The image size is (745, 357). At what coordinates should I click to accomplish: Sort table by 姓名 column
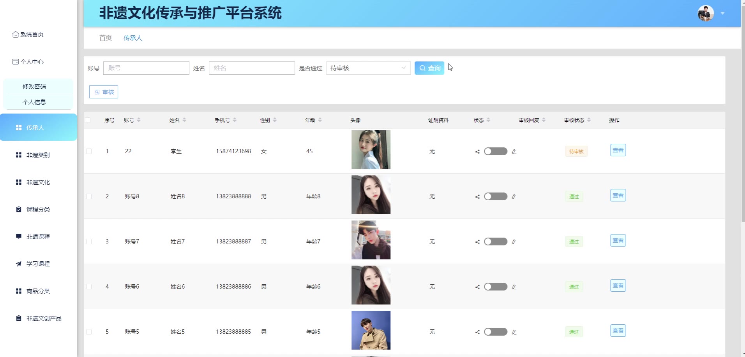(x=184, y=120)
